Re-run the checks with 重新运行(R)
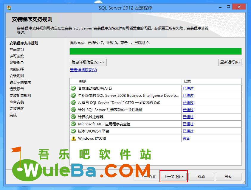251x190 pixels. (230, 62)
